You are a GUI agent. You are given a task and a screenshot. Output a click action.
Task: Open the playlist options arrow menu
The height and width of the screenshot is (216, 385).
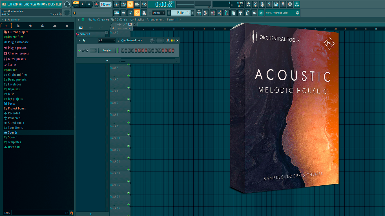point(79,20)
